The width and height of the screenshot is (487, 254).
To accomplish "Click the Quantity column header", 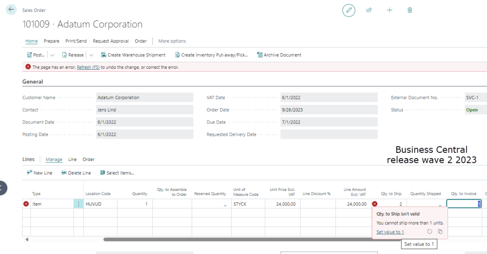I will pyautogui.click(x=140, y=194).
